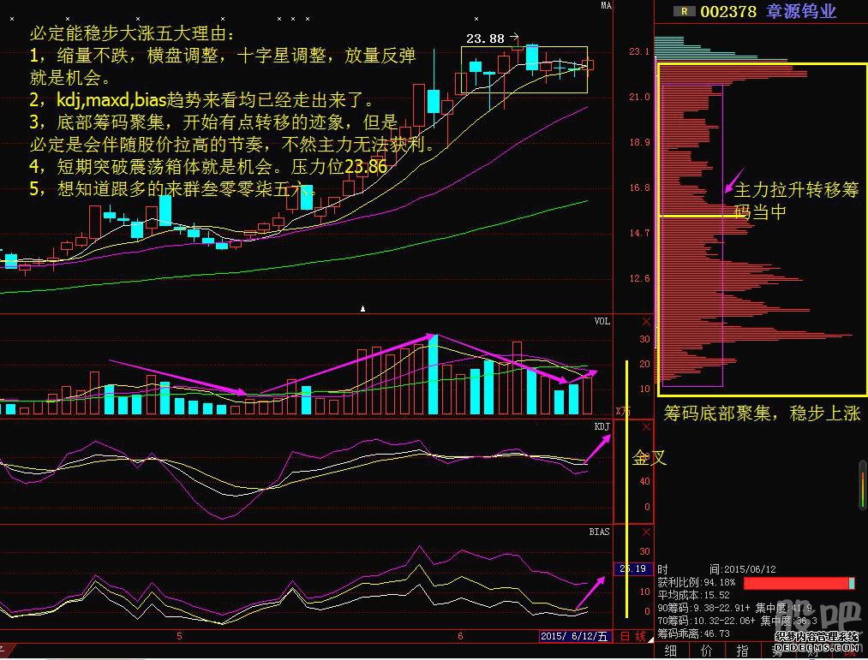Screen dimensions: 868x660
Task: Open the 价 tab at the bottom
Action: coord(706,651)
